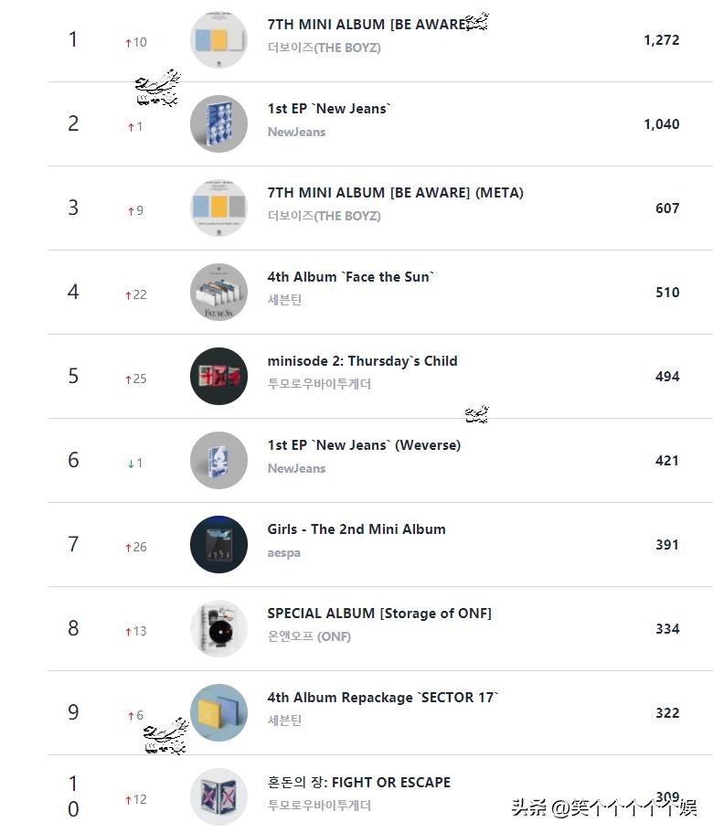Open 4th Album Repackage `SECTOR 17` title
This screenshot has width=713, height=833.
coord(383,698)
